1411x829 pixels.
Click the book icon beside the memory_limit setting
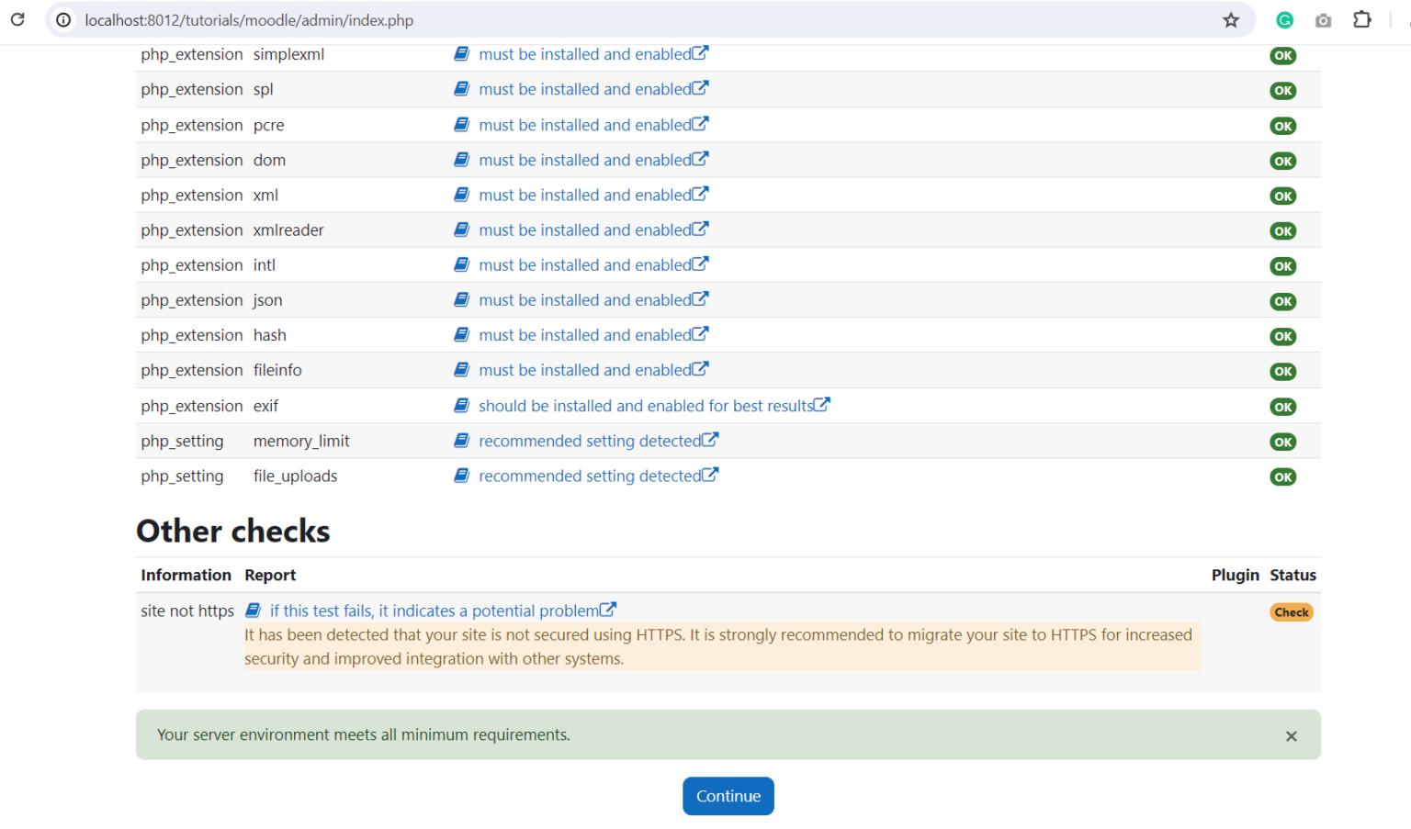(x=461, y=441)
